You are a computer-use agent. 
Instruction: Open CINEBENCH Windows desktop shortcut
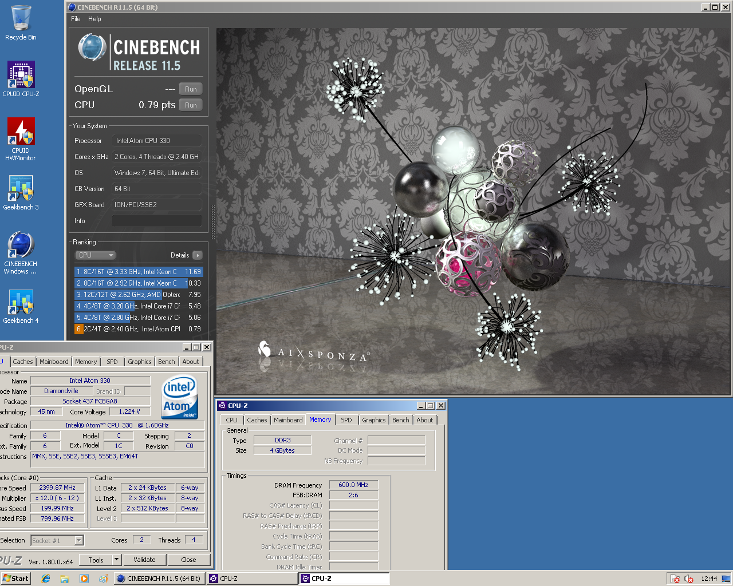[x=21, y=253]
